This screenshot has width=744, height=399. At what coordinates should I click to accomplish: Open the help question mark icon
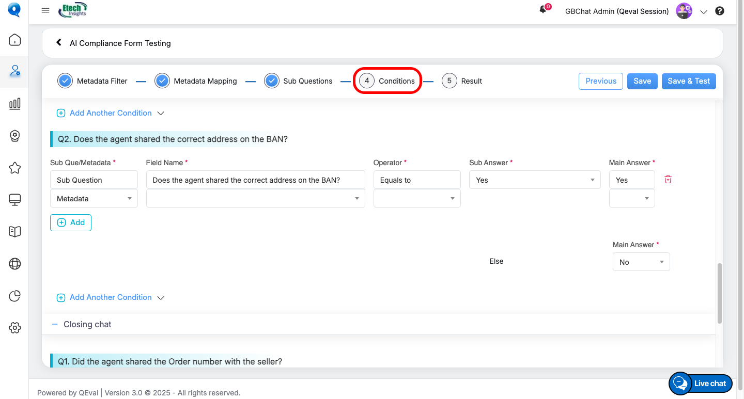coord(720,11)
